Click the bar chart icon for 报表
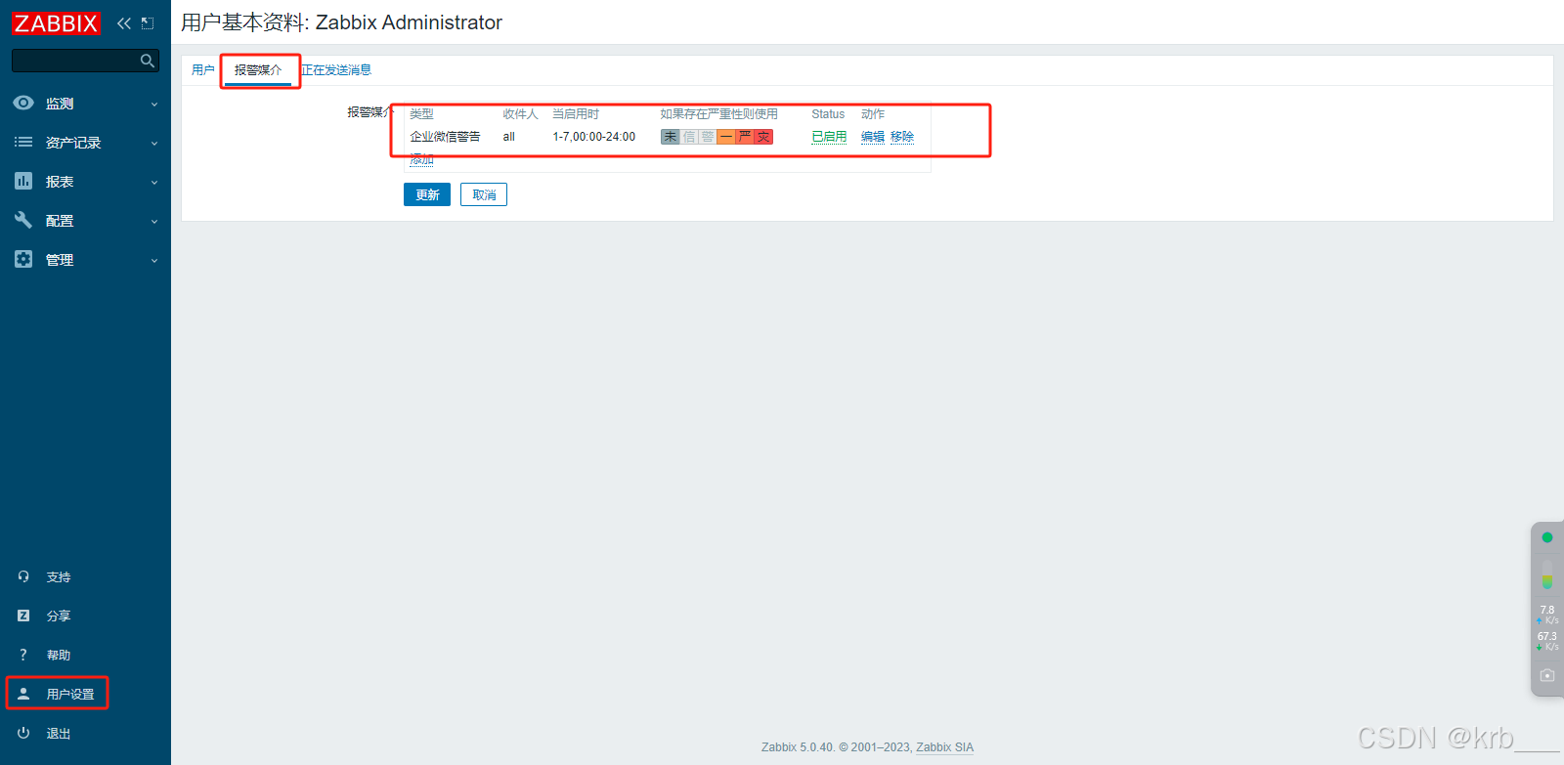Viewport: 1564px width, 765px height. [x=23, y=181]
